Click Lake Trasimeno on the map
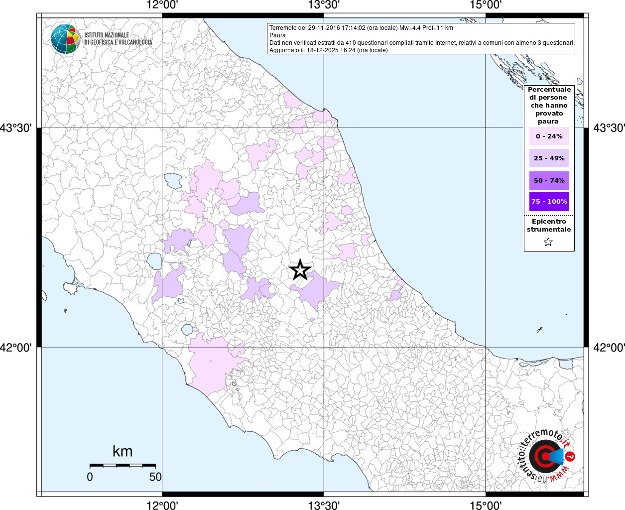This screenshot has height=510, width=625. [x=173, y=180]
